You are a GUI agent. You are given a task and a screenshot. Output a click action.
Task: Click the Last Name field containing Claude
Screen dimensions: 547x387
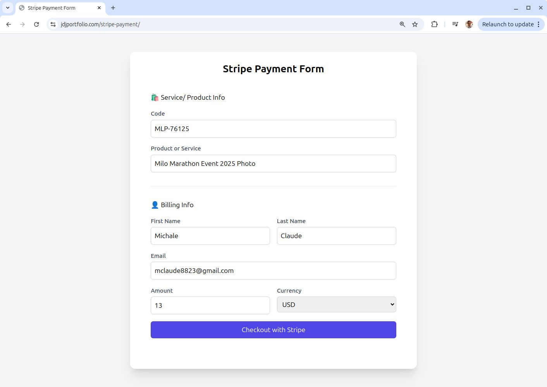(x=337, y=236)
